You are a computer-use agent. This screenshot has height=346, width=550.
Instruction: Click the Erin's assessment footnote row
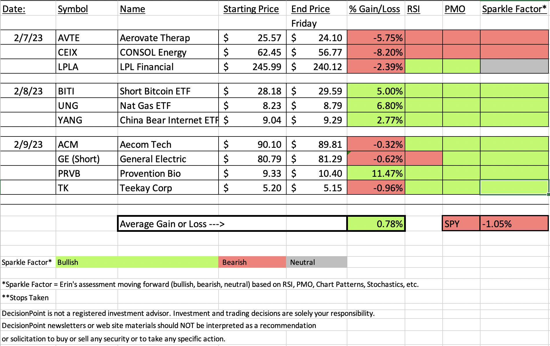tap(210, 284)
